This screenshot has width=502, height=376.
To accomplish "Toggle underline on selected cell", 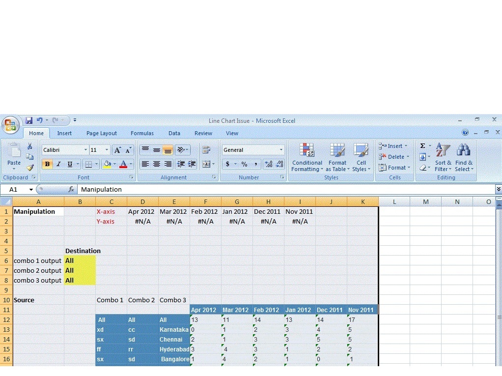I will pyautogui.click(x=70, y=164).
